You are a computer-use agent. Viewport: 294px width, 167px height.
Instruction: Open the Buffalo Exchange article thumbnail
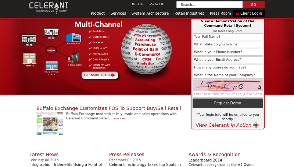pyautogui.click(x=50, y=123)
